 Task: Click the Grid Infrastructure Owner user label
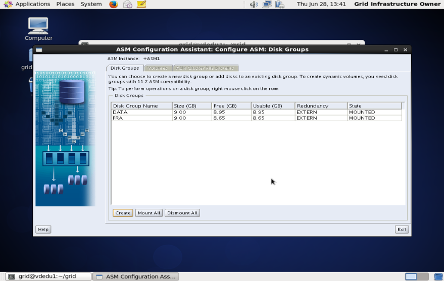click(x=398, y=4)
